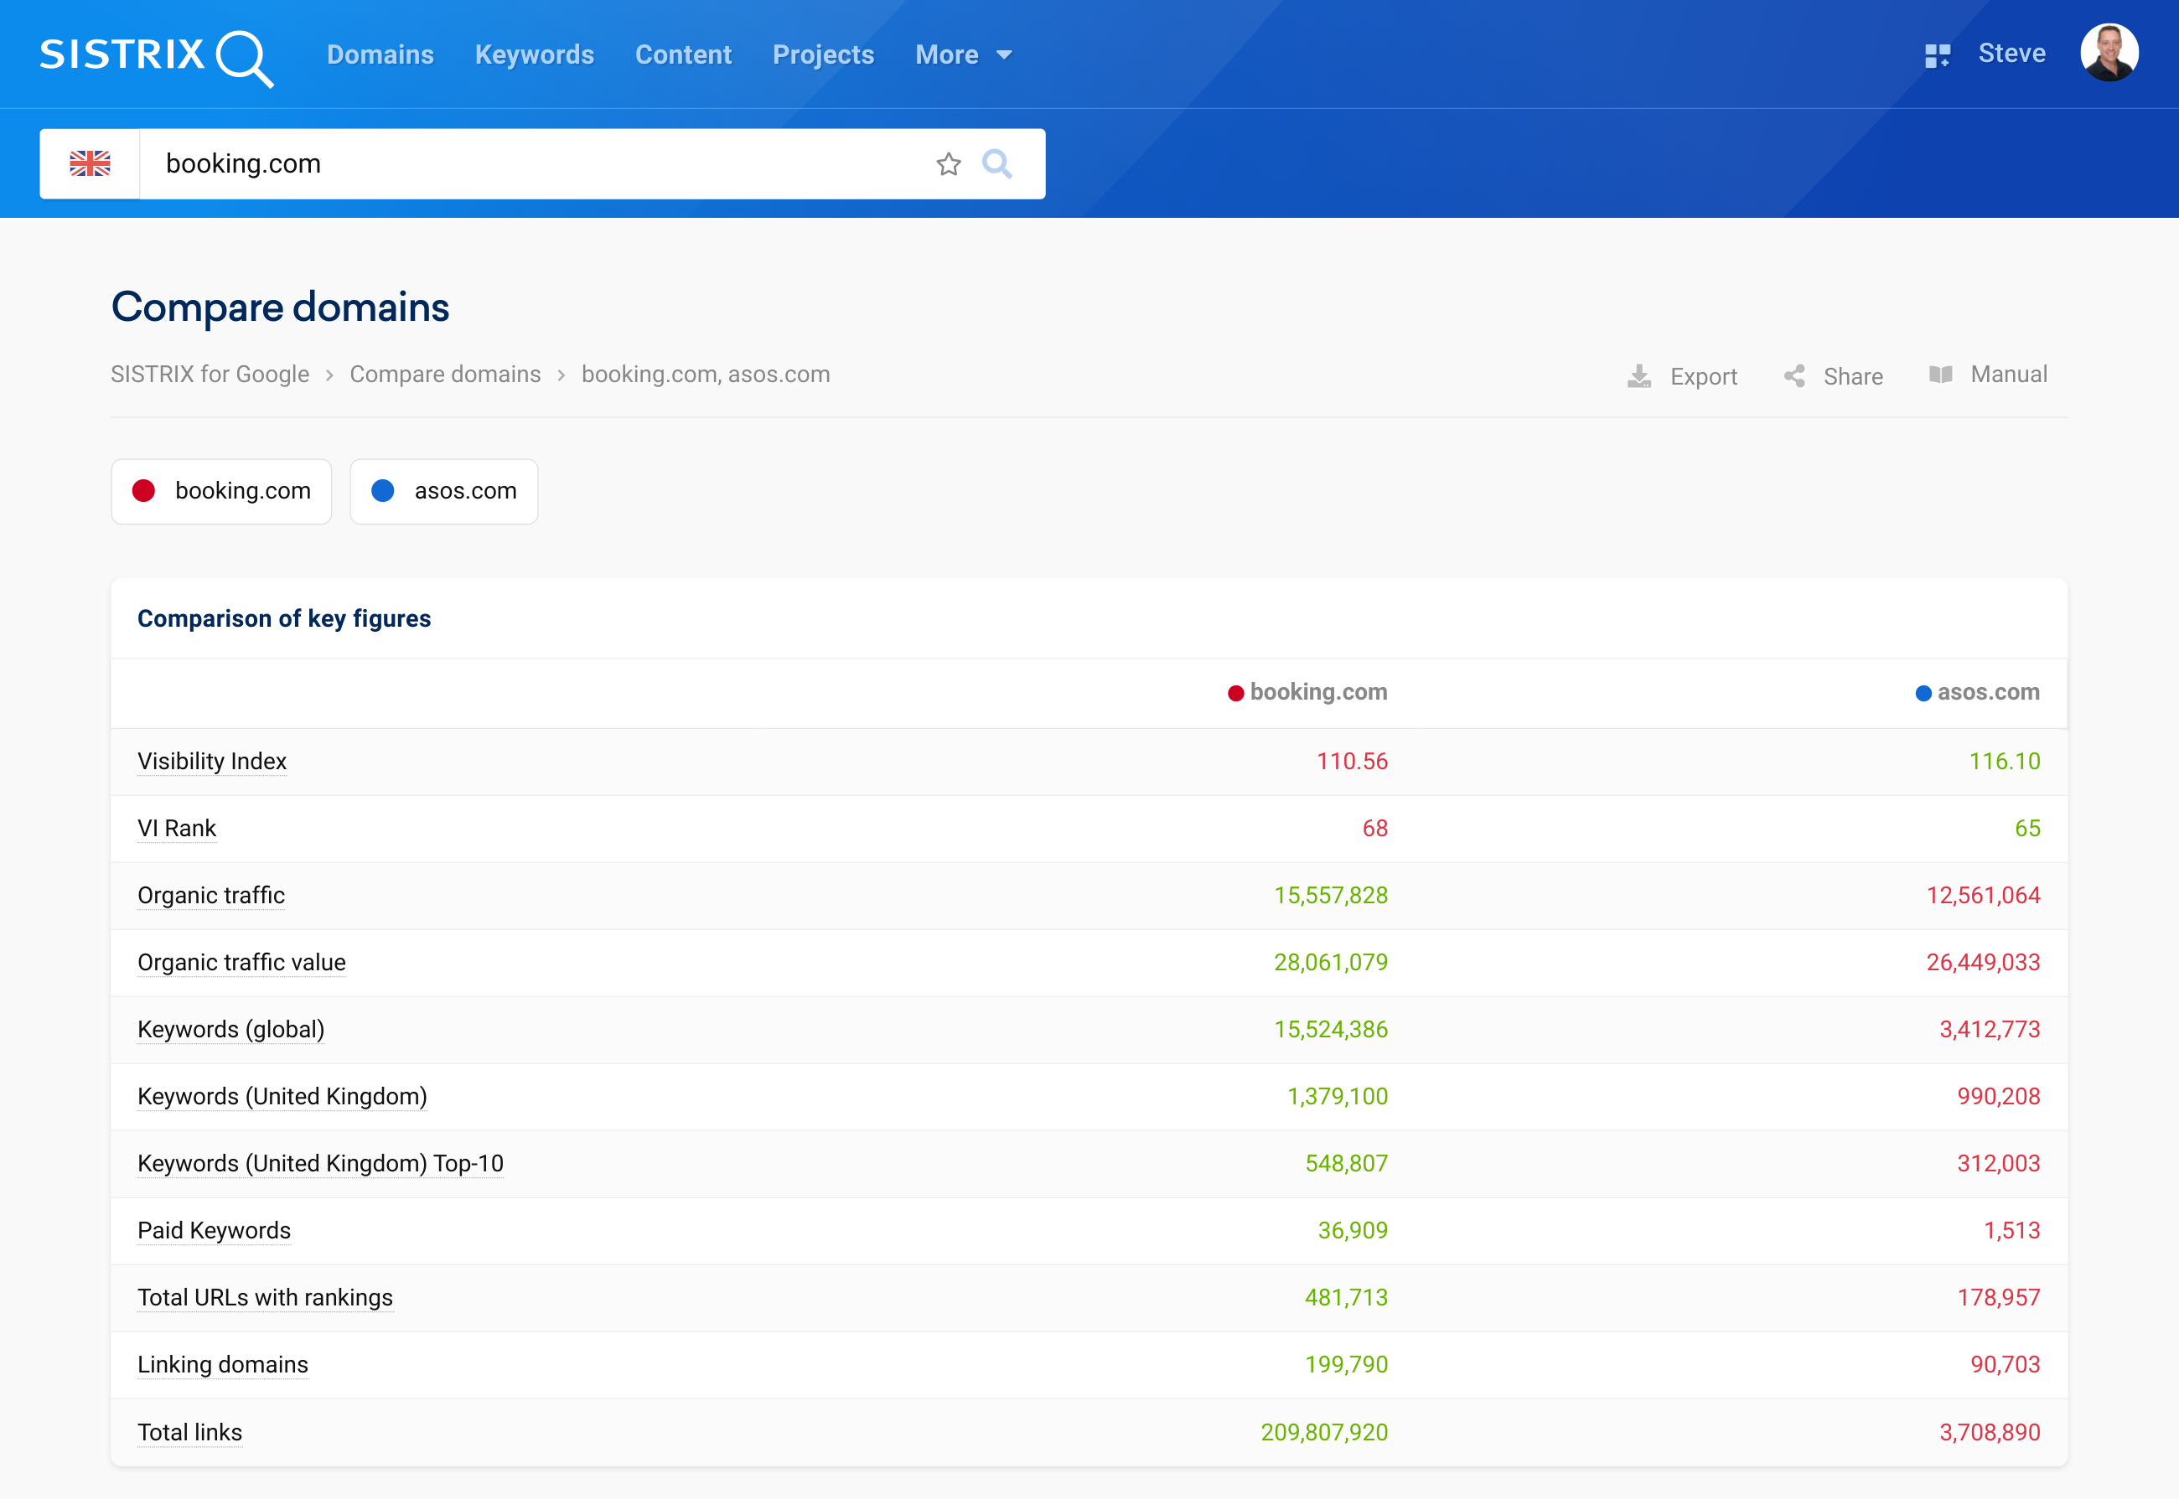Click the Share icon
Image resolution: width=2179 pixels, height=1499 pixels.
point(1794,375)
